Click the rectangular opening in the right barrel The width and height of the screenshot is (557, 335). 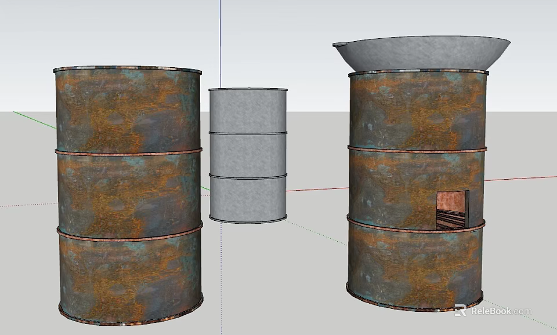(452, 210)
